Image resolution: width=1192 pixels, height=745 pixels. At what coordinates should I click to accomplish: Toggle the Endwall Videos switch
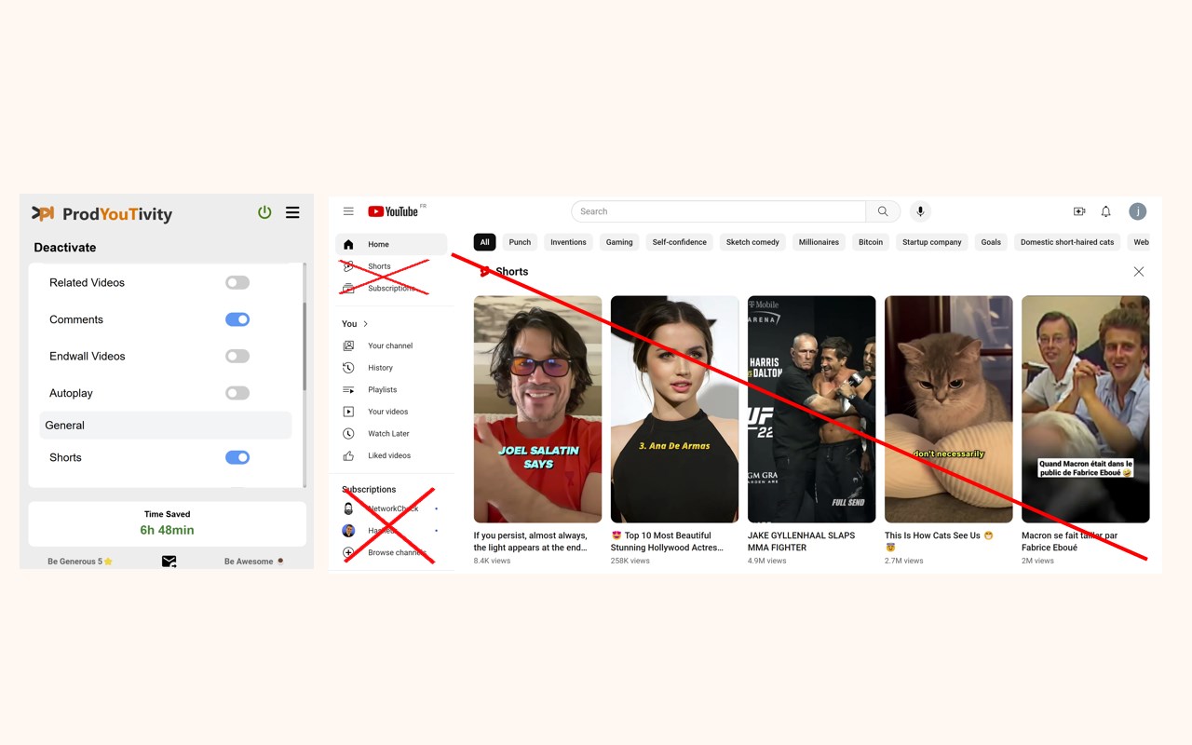pyautogui.click(x=237, y=356)
